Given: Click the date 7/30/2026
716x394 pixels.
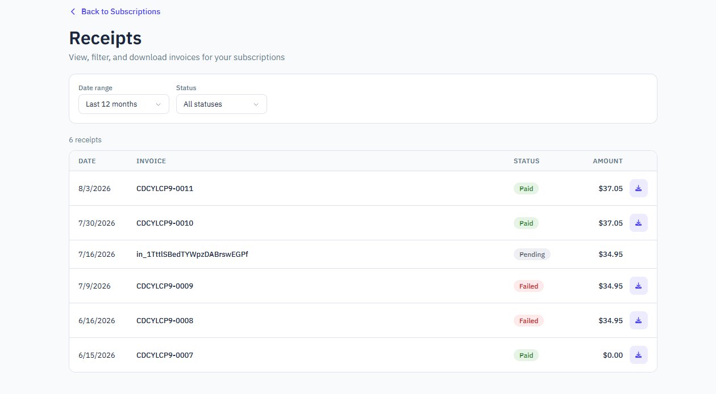Looking at the screenshot, I should pos(97,223).
